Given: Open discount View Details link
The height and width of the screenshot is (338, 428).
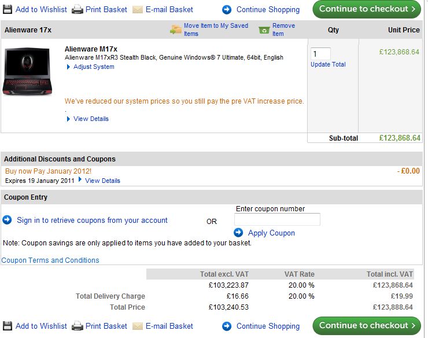Looking at the screenshot, I should [x=102, y=181].
